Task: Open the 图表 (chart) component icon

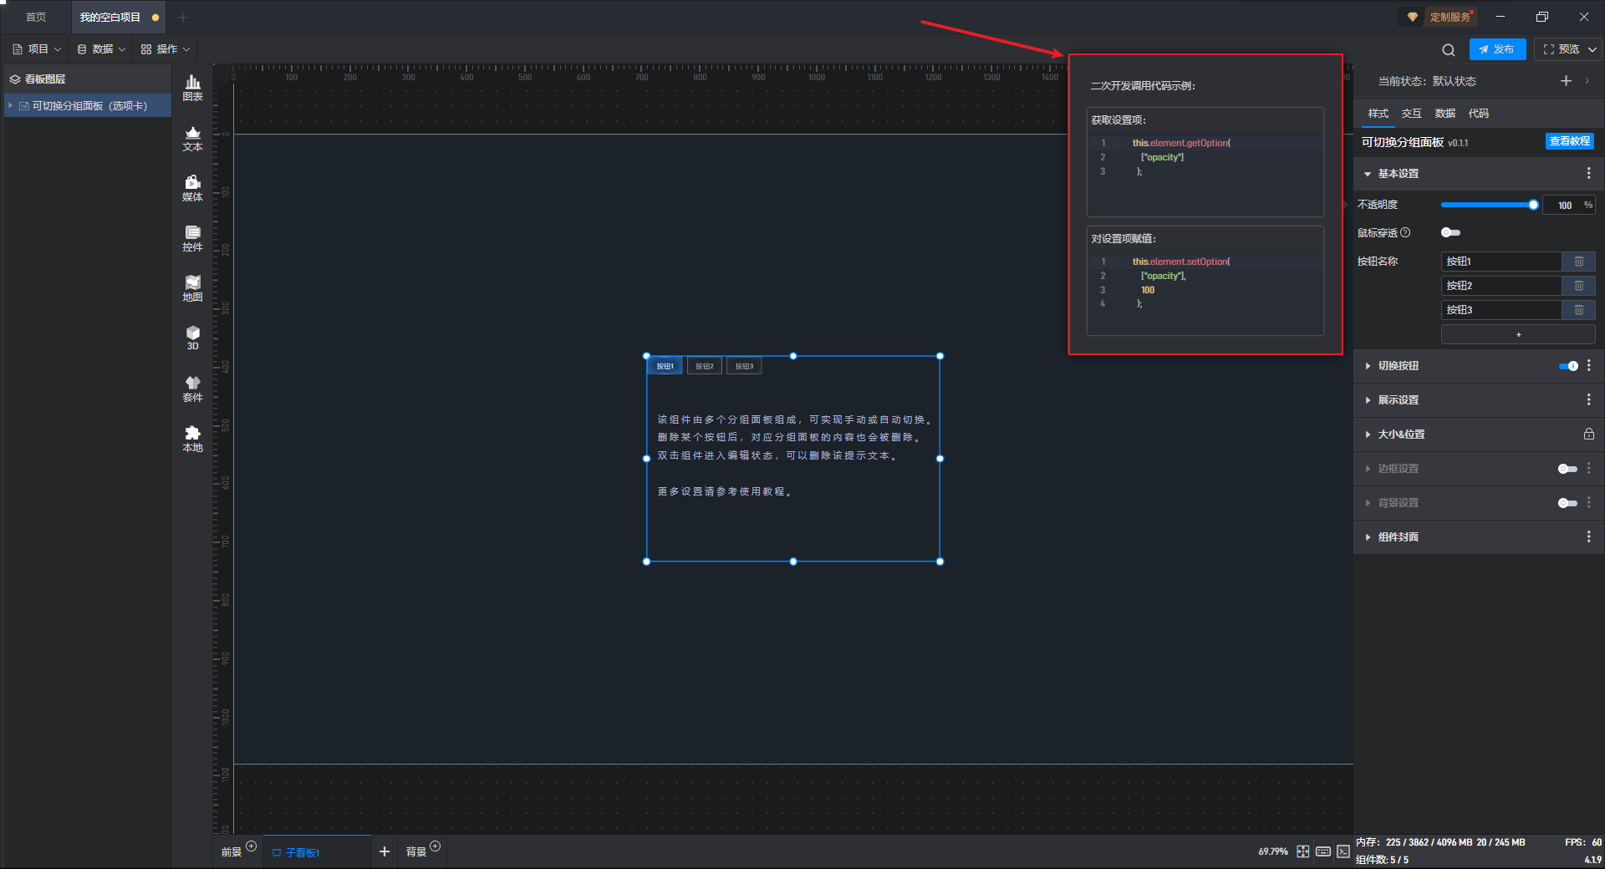Action: 192,87
